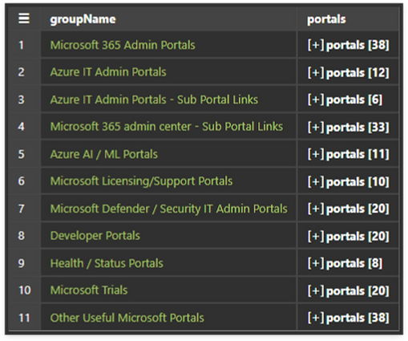Select 'Microsoft Defender / Security IT Admin Portals' cell
Screen dimensions: 408x341
168,209
